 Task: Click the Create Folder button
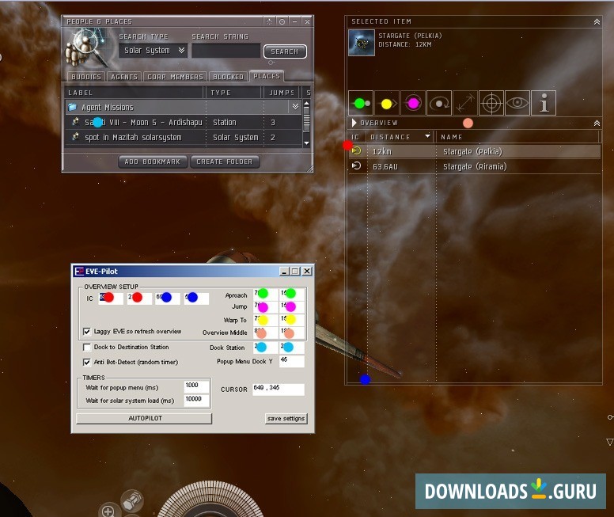pyautogui.click(x=225, y=162)
